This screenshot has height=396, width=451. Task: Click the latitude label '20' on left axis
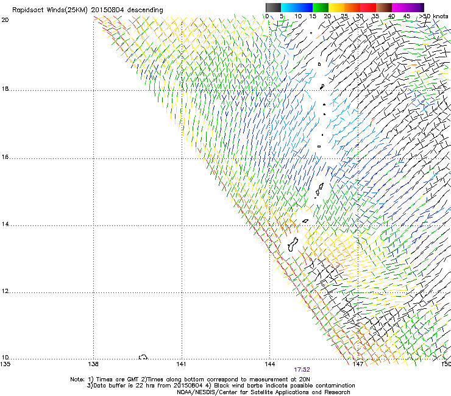[x=5, y=20]
